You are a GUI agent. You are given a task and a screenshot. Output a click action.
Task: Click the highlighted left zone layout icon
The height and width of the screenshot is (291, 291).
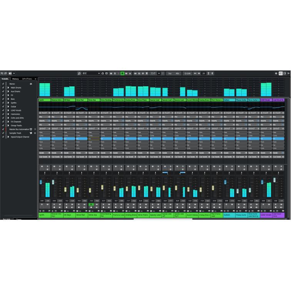pos(281,74)
